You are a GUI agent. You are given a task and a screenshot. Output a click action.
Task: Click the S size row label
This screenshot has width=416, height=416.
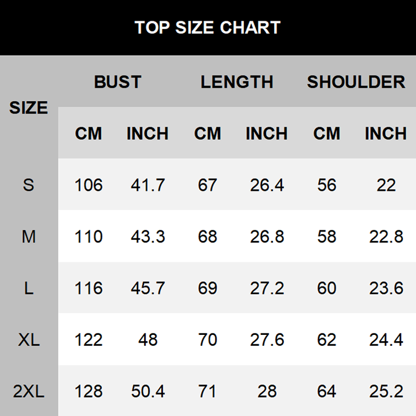[29, 185]
